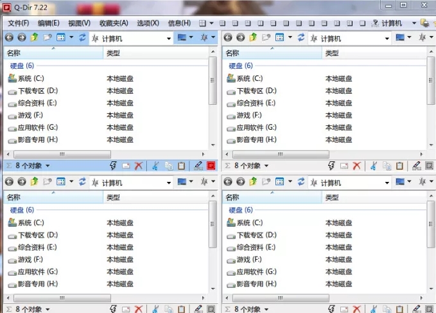Refresh the top-left pane

click(x=82, y=37)
